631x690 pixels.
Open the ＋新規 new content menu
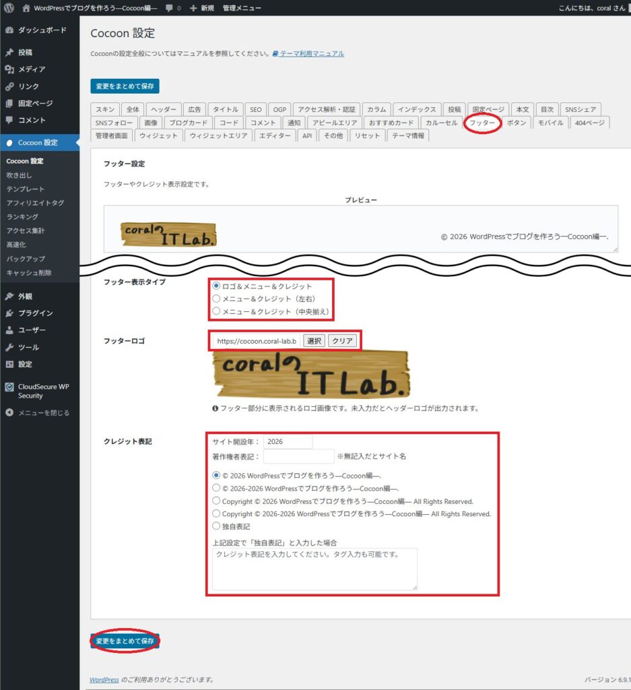coord(202,8)
